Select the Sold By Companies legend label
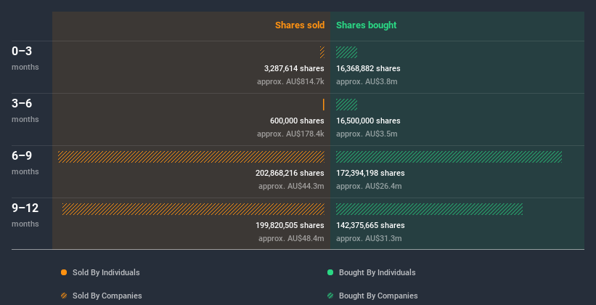This screenshot has width=596, height=305. 107,296
